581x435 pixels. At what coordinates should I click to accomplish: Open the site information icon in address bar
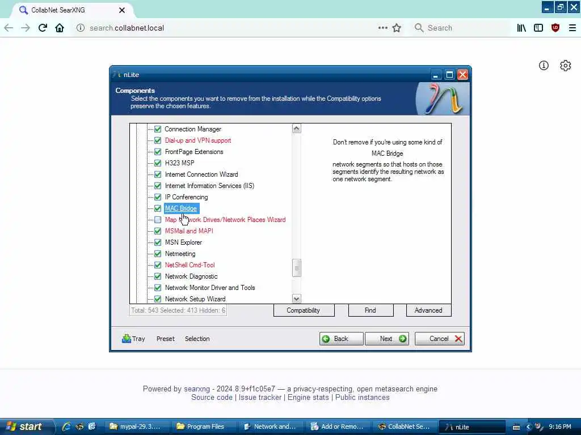coord(81,28)
